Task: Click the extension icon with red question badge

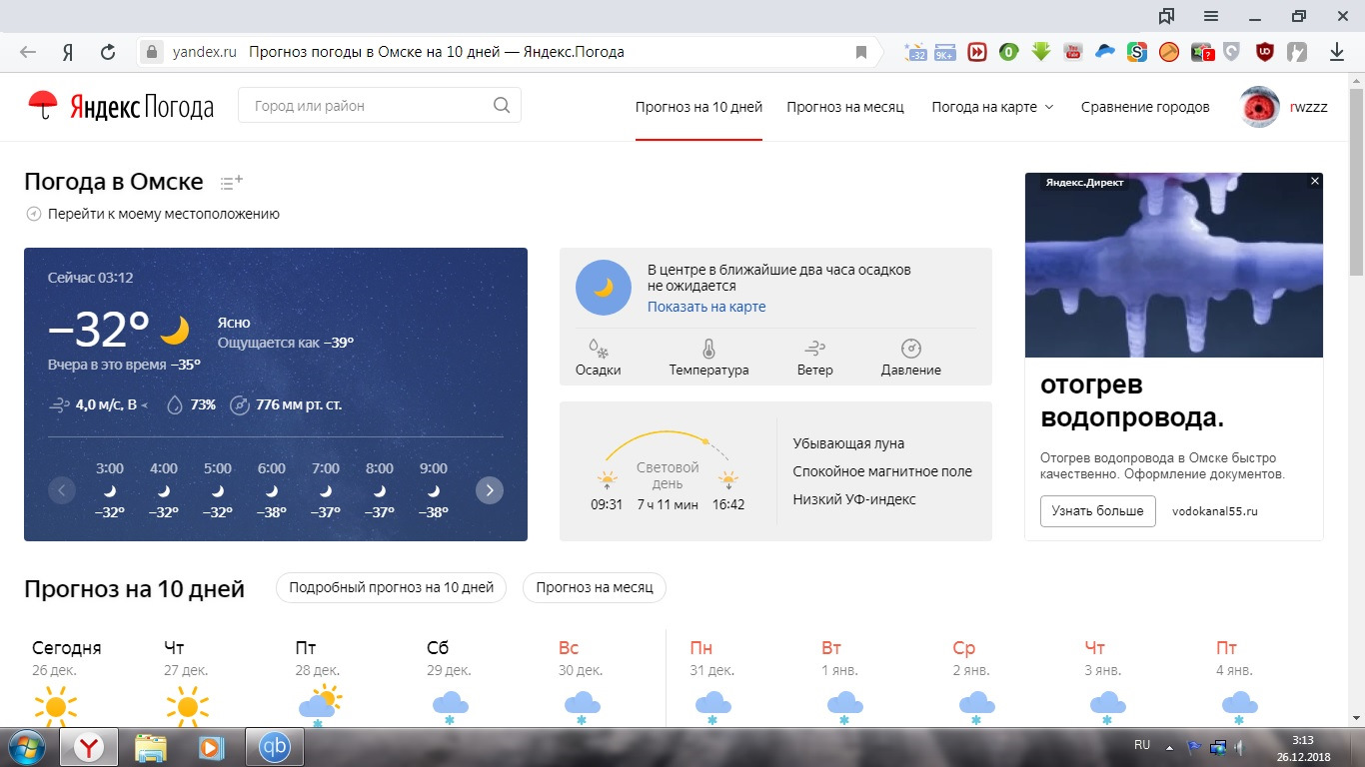Action: pos(1202,52)
